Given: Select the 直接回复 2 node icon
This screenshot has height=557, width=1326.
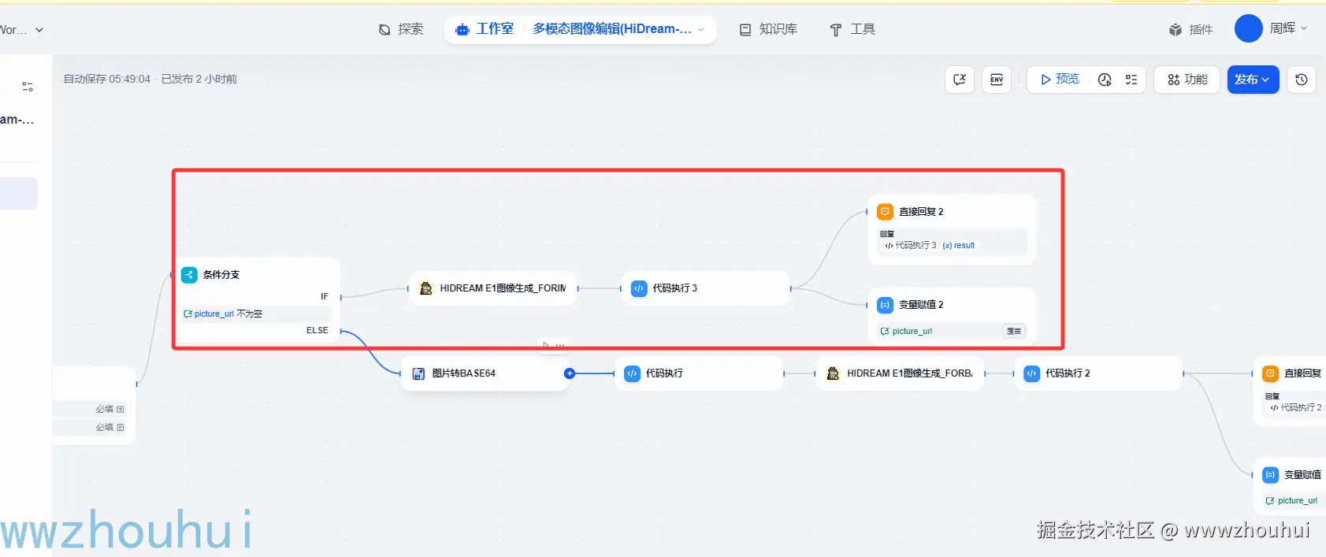Looking at the screenshot, I should 885,212.
